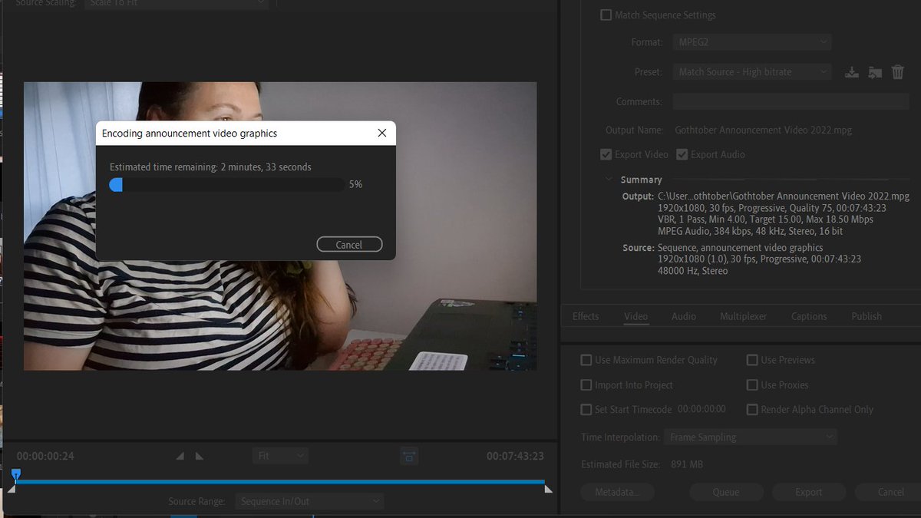Check the Use Previews option
Viewport: 921px width, 518px height.
[752, 360]
